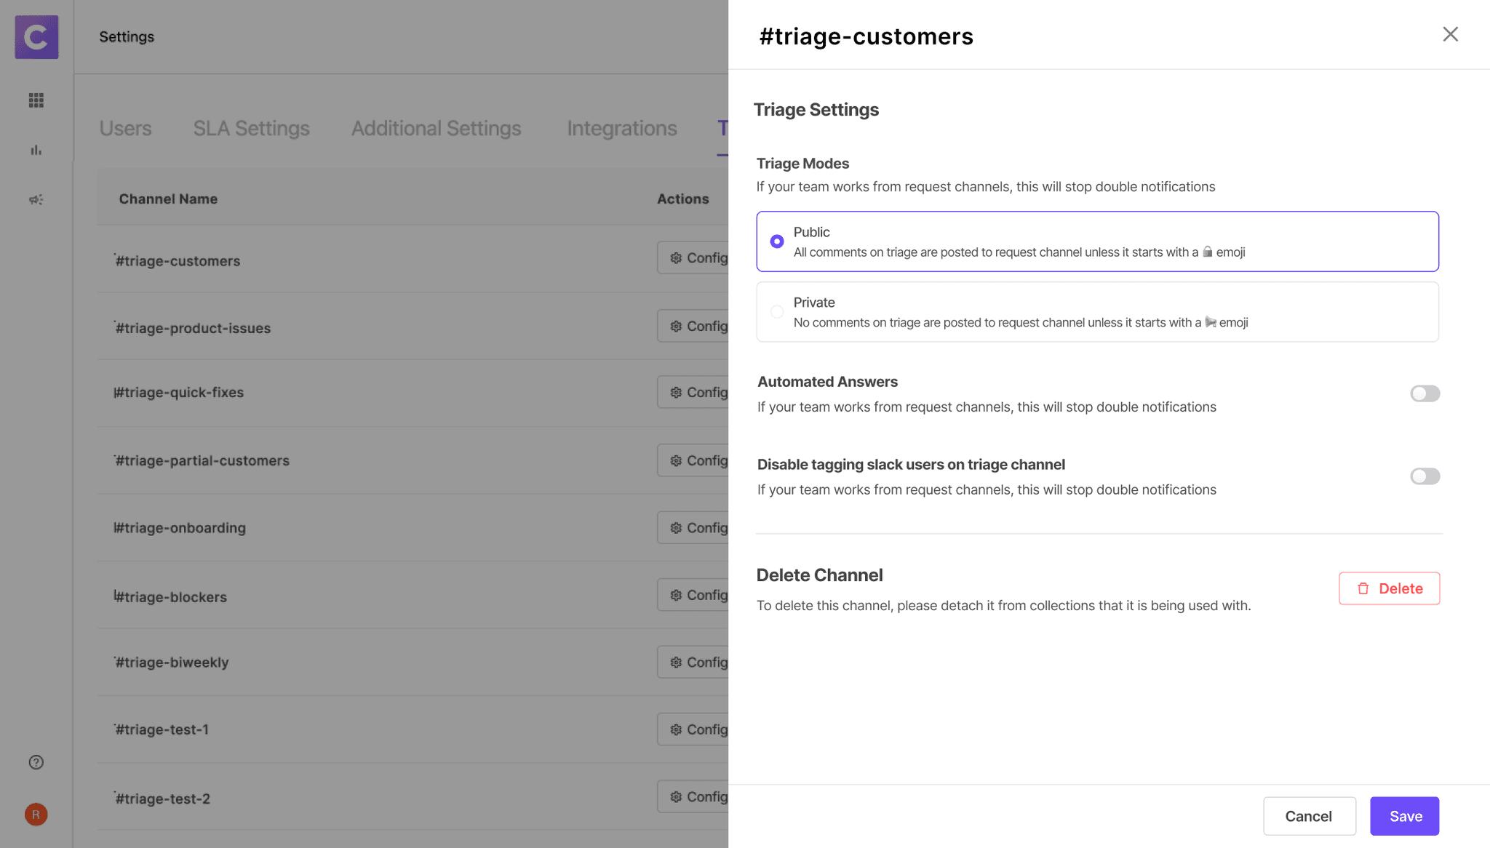Switch to the Users tab

coord(125,129)
